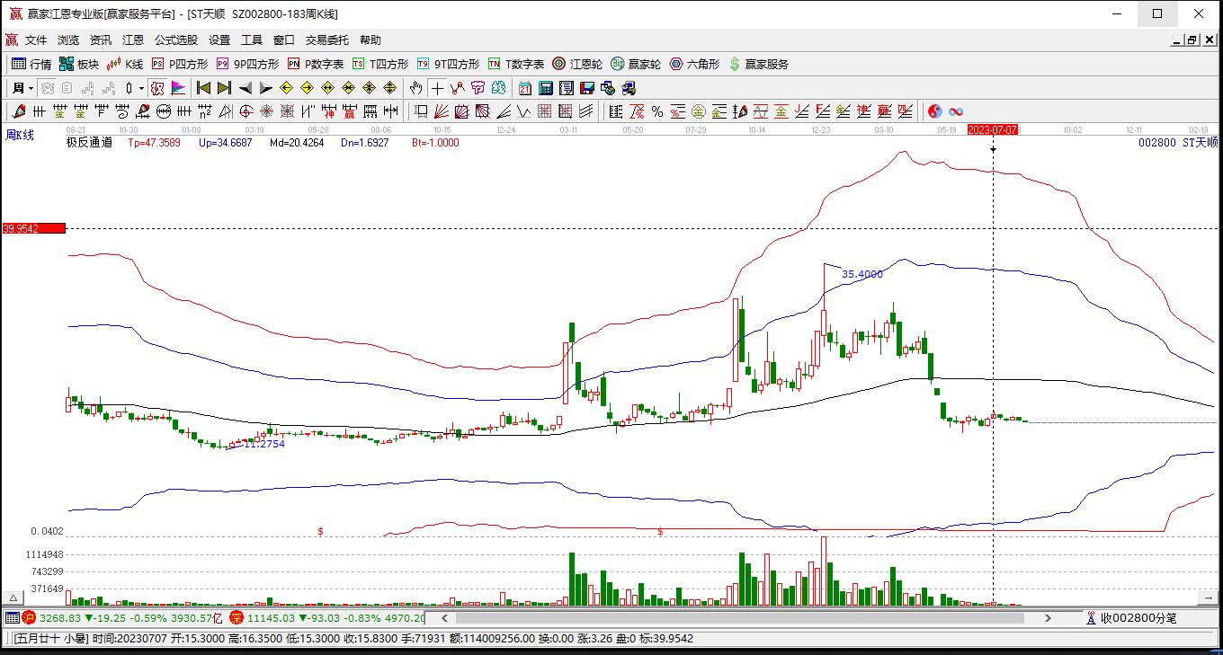This screenshot has height=655, width=1223.
Task: Open the 9T四方形 tool
Action: (448, 64)
